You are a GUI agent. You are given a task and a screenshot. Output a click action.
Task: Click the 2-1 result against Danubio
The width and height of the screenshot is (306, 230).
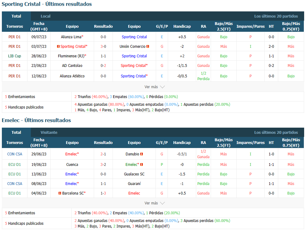pyautogui.click(x=103, y=154)
